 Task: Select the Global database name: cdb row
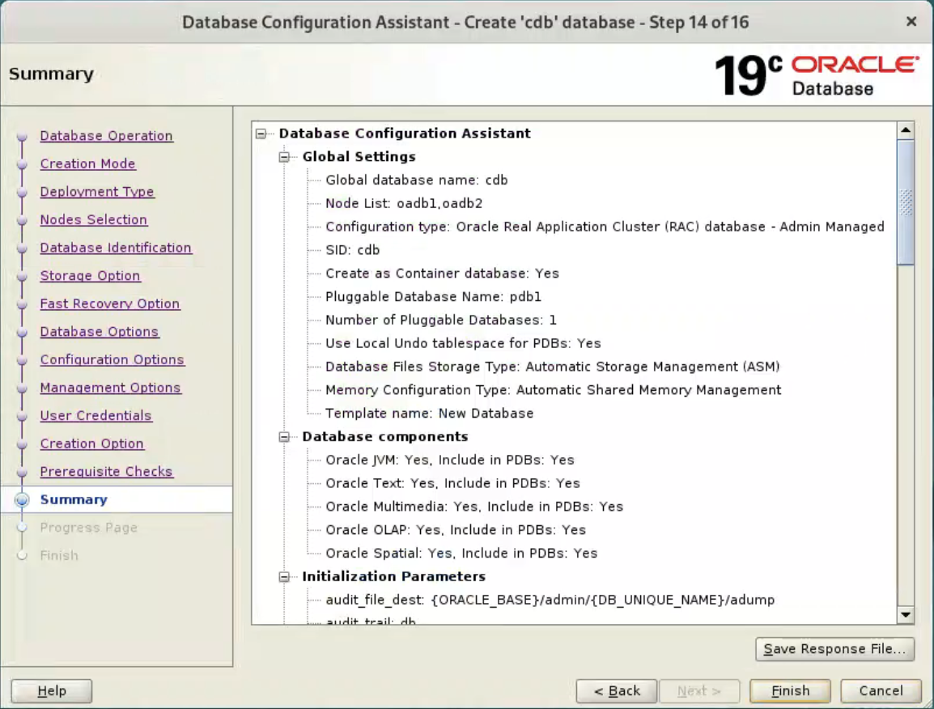click(x=416, y=180)
